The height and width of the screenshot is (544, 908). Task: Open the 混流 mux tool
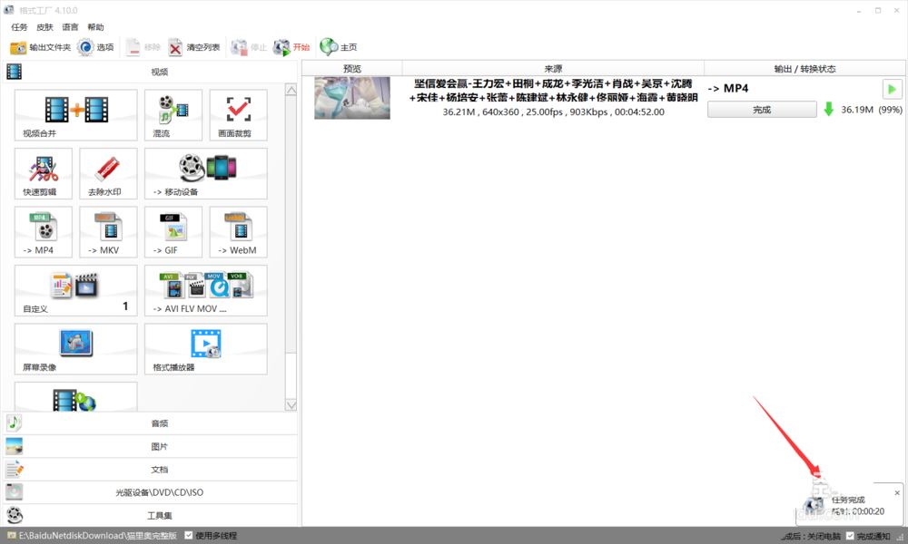coord(173,114)
